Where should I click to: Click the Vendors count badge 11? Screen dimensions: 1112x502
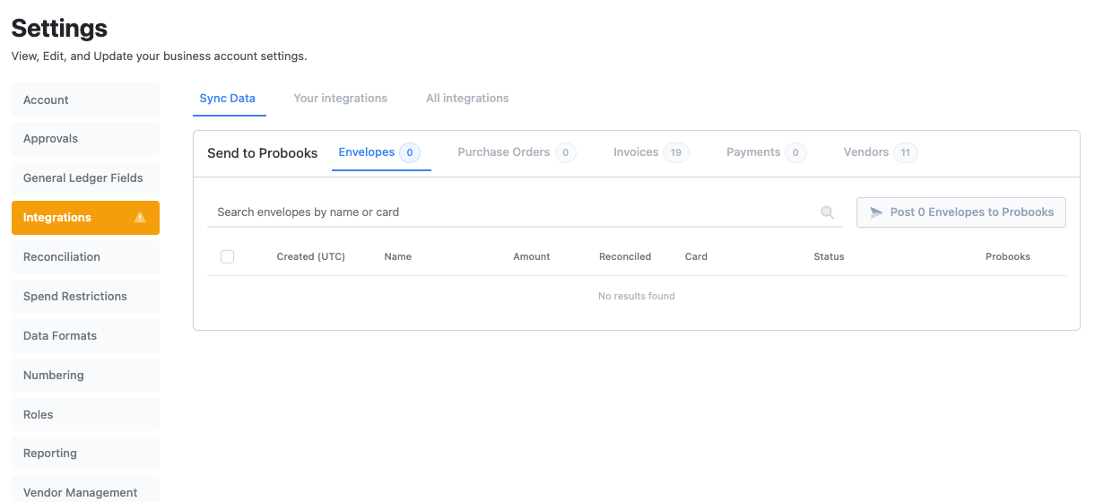click(906, 152)
